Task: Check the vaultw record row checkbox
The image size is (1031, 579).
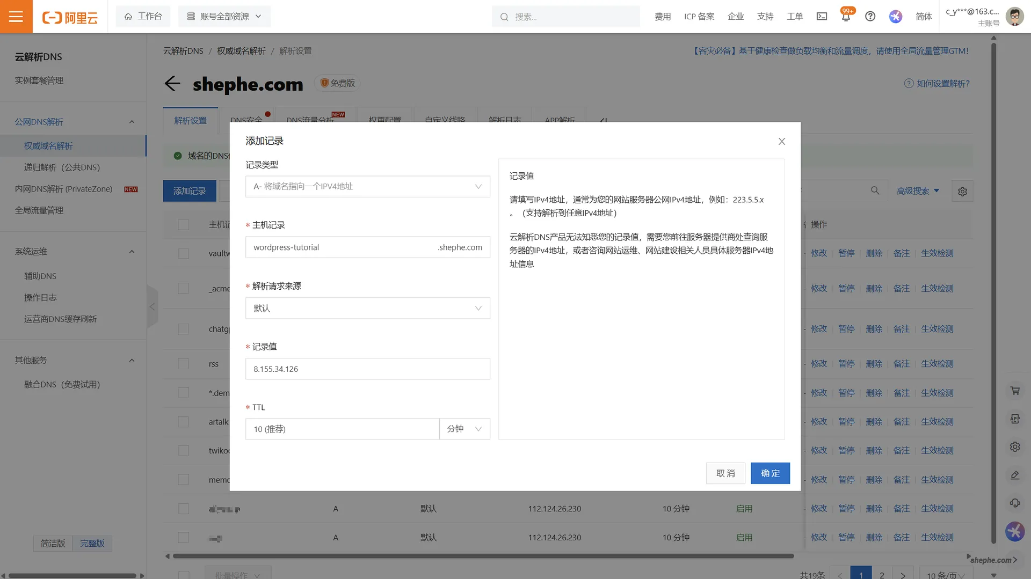Action: [x=183, y=253]
